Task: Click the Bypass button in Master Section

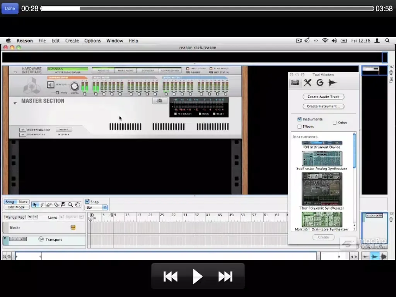Action: point(64,130)
